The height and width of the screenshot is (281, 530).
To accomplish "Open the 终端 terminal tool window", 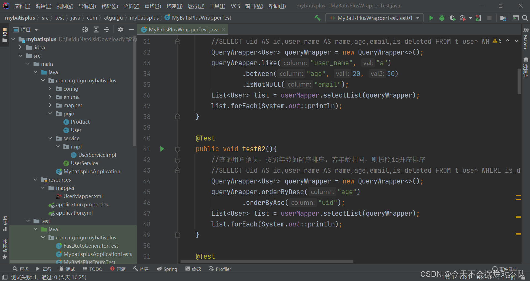I will click(x=193, y=269).
